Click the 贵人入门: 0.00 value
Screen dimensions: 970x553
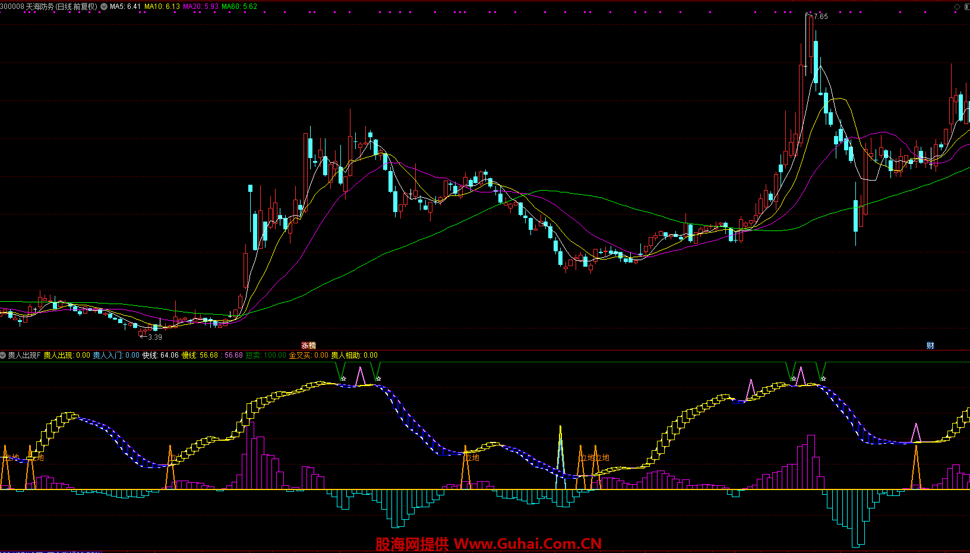pyautogui.click(x=116, y=355)
